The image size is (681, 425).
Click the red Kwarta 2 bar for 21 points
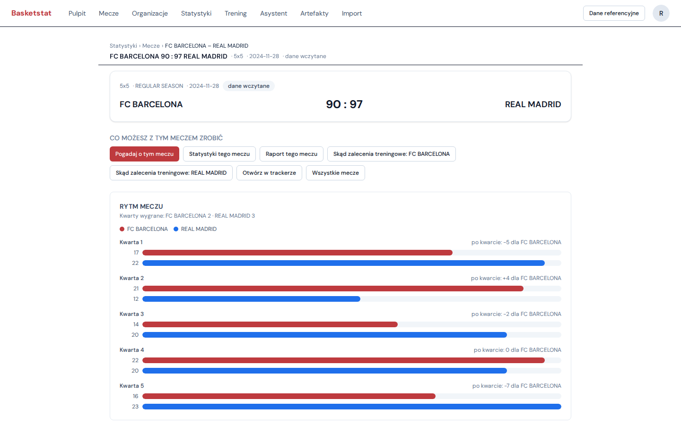(x=333, y=289)
